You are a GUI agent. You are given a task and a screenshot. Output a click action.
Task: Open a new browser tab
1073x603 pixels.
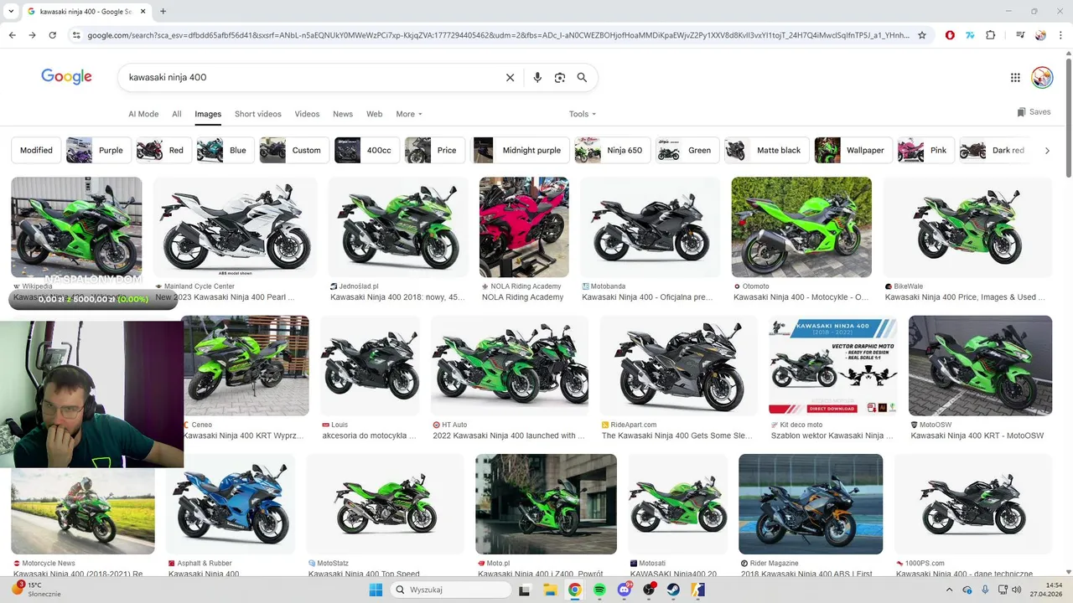(x=163, y=12)
